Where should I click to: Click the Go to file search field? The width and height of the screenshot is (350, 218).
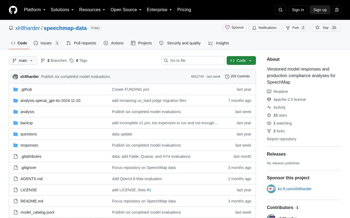(x=193, y=60)
